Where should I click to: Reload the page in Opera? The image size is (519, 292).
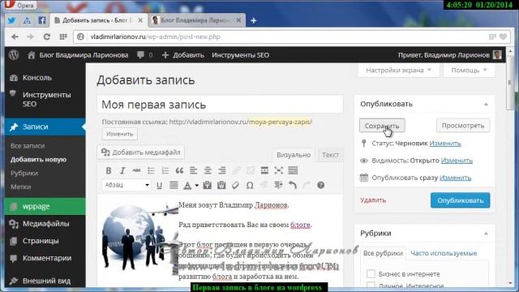(x=47, y=36)
